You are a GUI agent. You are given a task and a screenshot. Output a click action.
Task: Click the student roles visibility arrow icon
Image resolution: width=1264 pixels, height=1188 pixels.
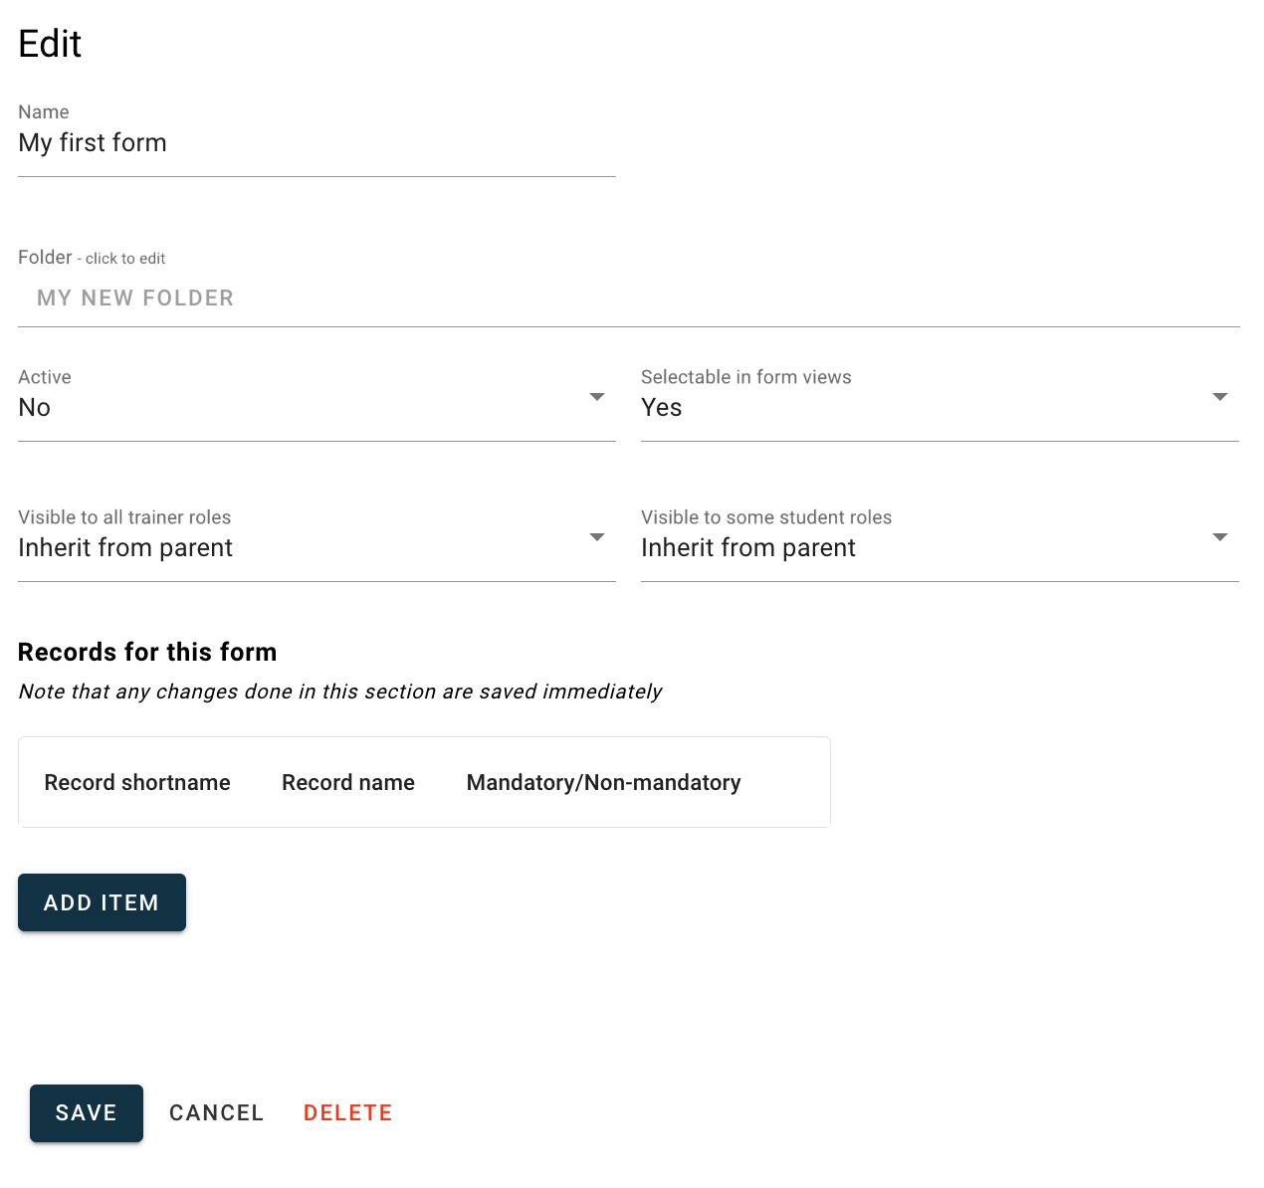(x=1220, y=537)
